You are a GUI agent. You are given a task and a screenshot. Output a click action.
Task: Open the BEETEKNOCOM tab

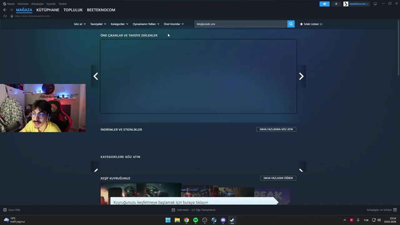[x=101, y=10]
